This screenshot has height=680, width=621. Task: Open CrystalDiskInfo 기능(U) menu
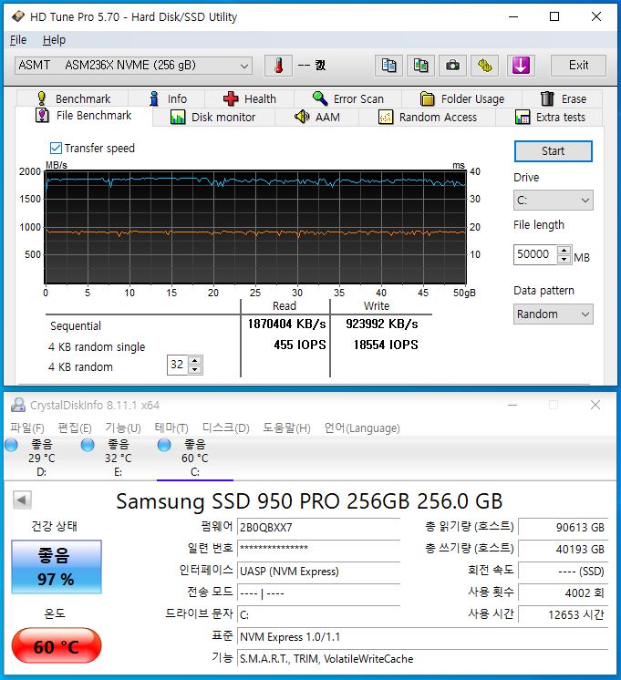click(x=123, y=428)
